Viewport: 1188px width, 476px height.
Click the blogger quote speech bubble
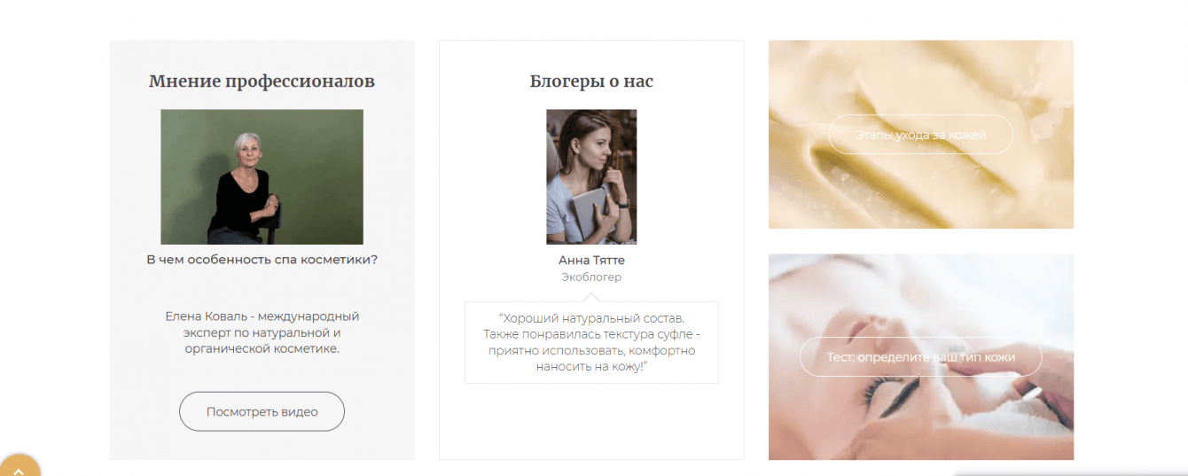pos(591,342)
